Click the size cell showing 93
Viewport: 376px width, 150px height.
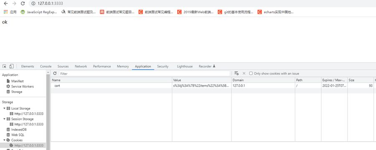pyautogui.click(x=361, y=85)
